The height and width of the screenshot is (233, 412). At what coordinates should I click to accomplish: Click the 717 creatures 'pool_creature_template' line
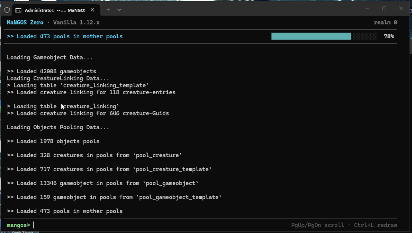pyautogui.click(x=109, y=169)
